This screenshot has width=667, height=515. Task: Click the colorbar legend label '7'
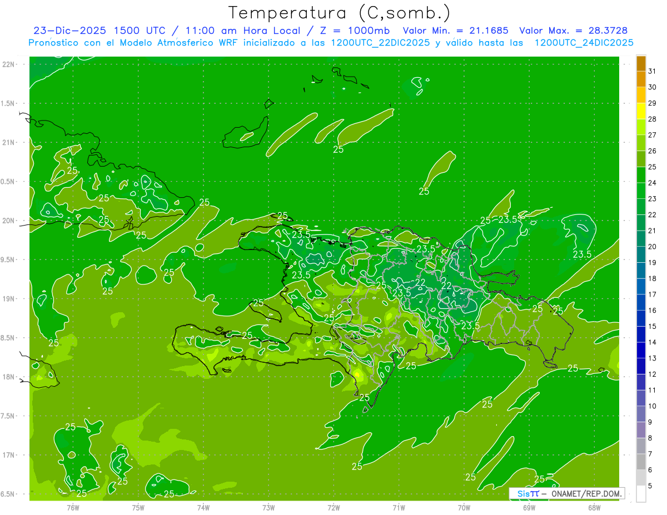(x=650, y=454)
